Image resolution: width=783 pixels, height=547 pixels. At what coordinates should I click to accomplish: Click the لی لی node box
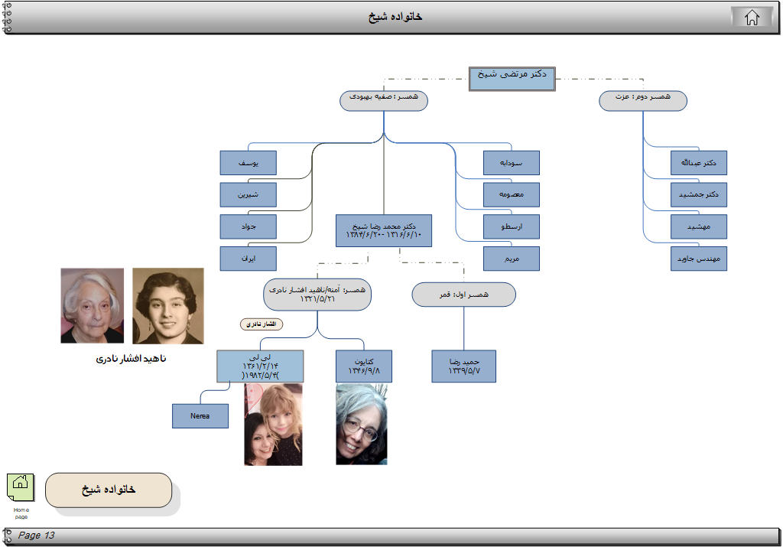tap(260, 366)
